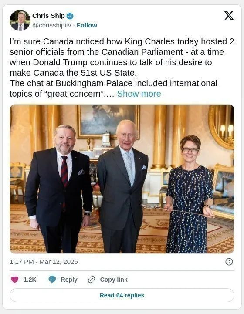Open the 1:17 PM Mar 12, 2025 timestamp

pos(44,262)
